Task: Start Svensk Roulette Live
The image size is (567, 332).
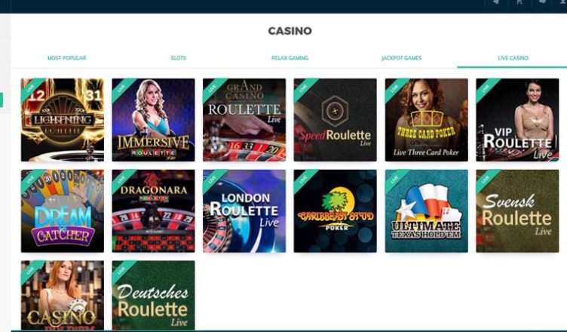Action: 517,211
